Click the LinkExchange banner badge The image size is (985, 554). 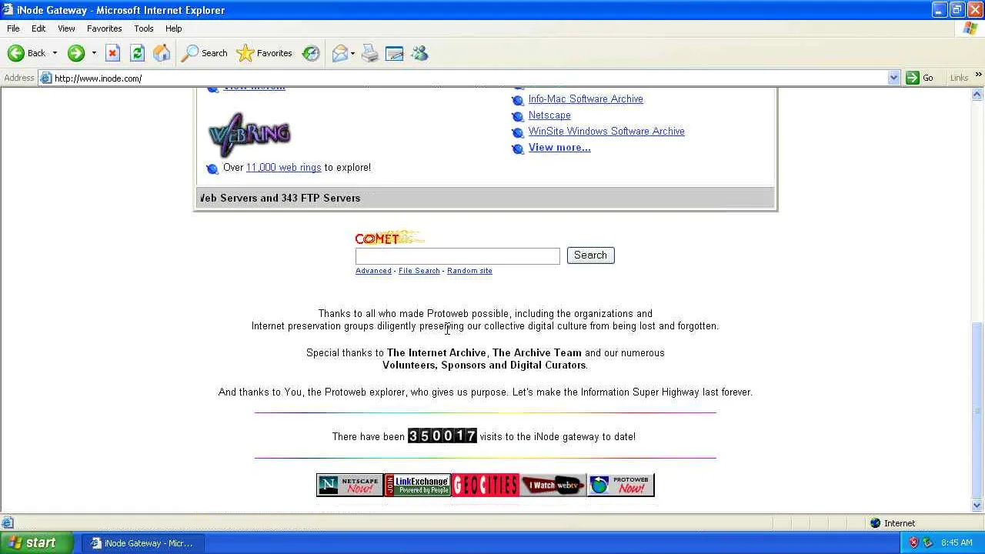point(417,485)
